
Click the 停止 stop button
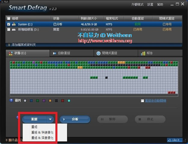tap(150, 119)
